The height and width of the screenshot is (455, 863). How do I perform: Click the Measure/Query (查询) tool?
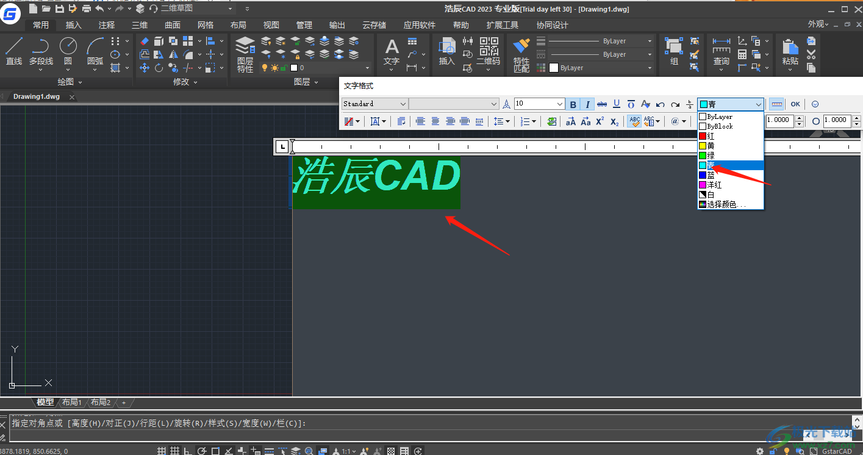pos(722,51)
